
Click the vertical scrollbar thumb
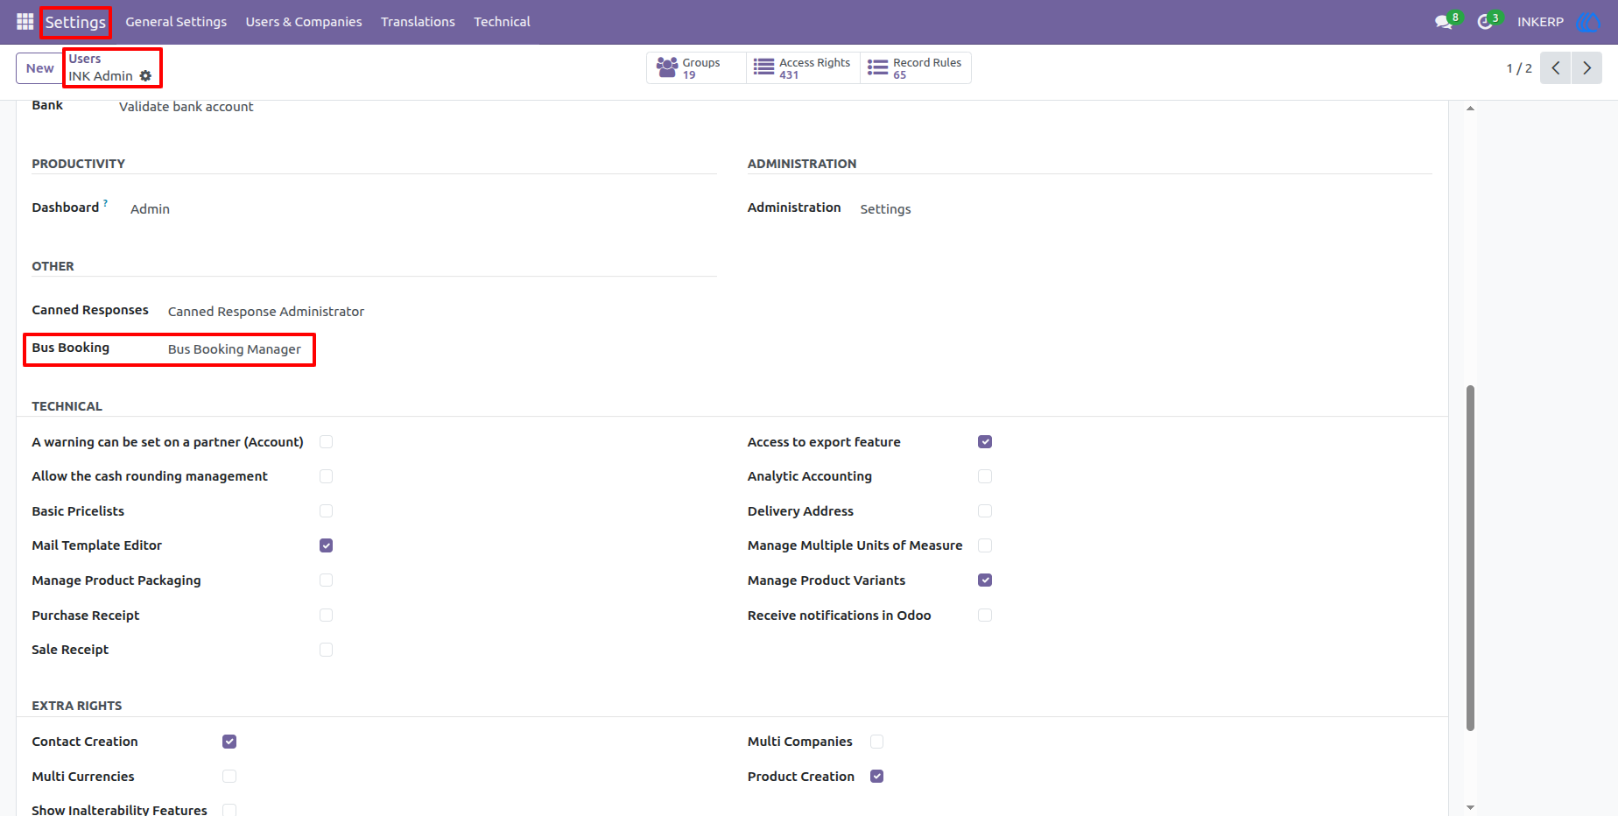pos(1470,558)
